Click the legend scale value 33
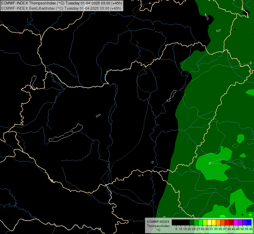 (x=216, y=229)
